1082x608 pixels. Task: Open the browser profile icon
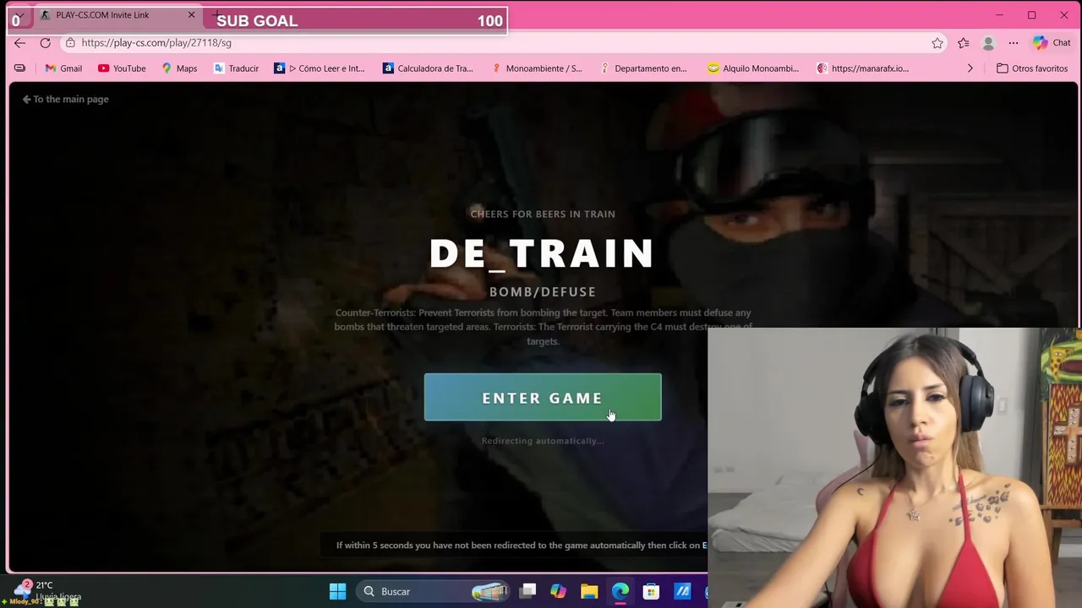988,43
